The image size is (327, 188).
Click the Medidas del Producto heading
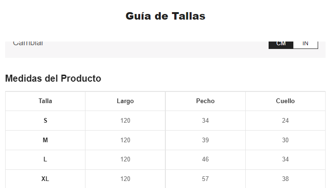point(53,78)
